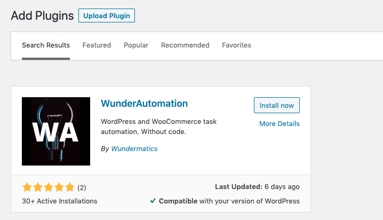Click the first rating star

pos(27,187)
